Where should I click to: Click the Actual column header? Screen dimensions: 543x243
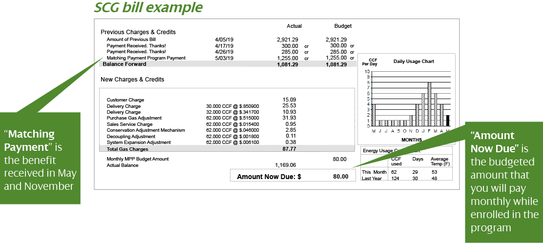click(x=294, y=26)
